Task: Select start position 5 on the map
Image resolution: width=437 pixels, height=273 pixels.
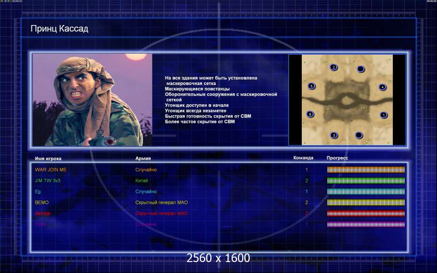Action: coord(311,86)
